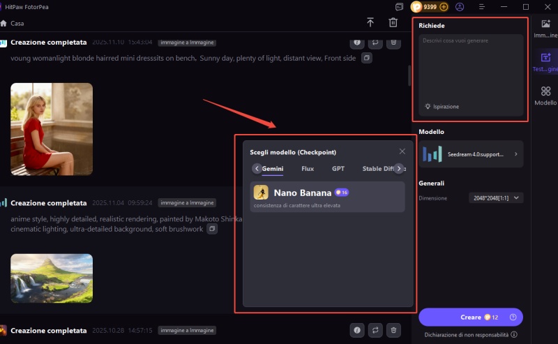Click the Casa home icon
Image resolution: width=558 pixels, height=344 pixels.
(4, 23)
